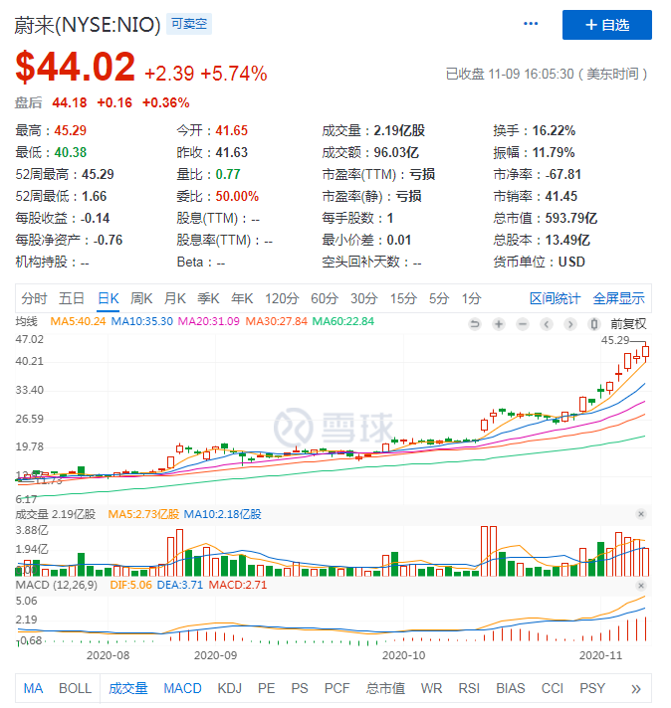Switch to 30分 chart interval
This screenshot has width=671, height=708.
point(364,298)
